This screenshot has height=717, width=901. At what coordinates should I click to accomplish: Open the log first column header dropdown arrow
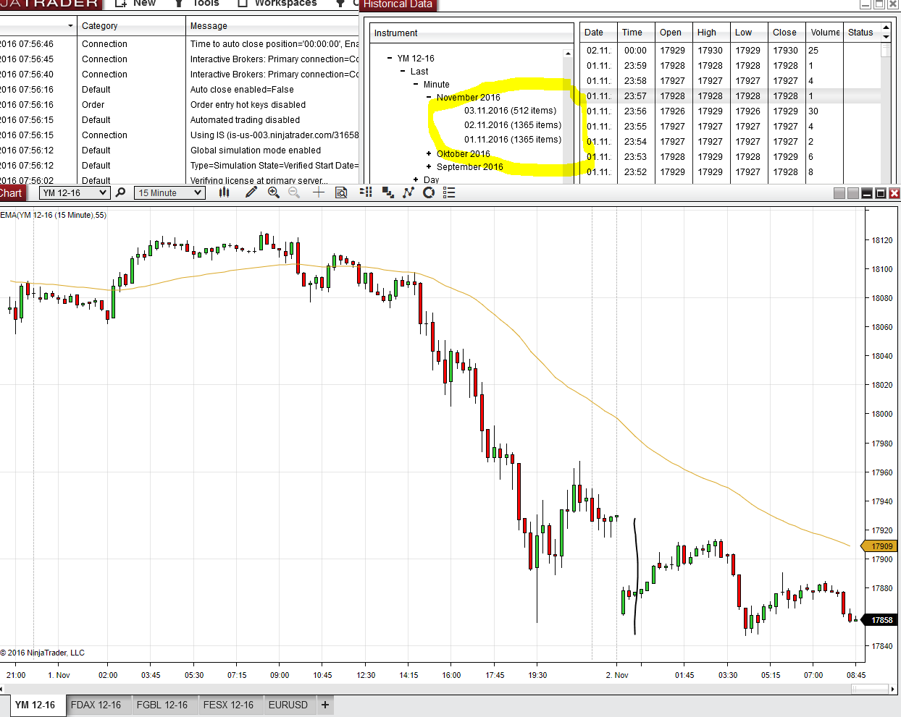coord(70,26)
